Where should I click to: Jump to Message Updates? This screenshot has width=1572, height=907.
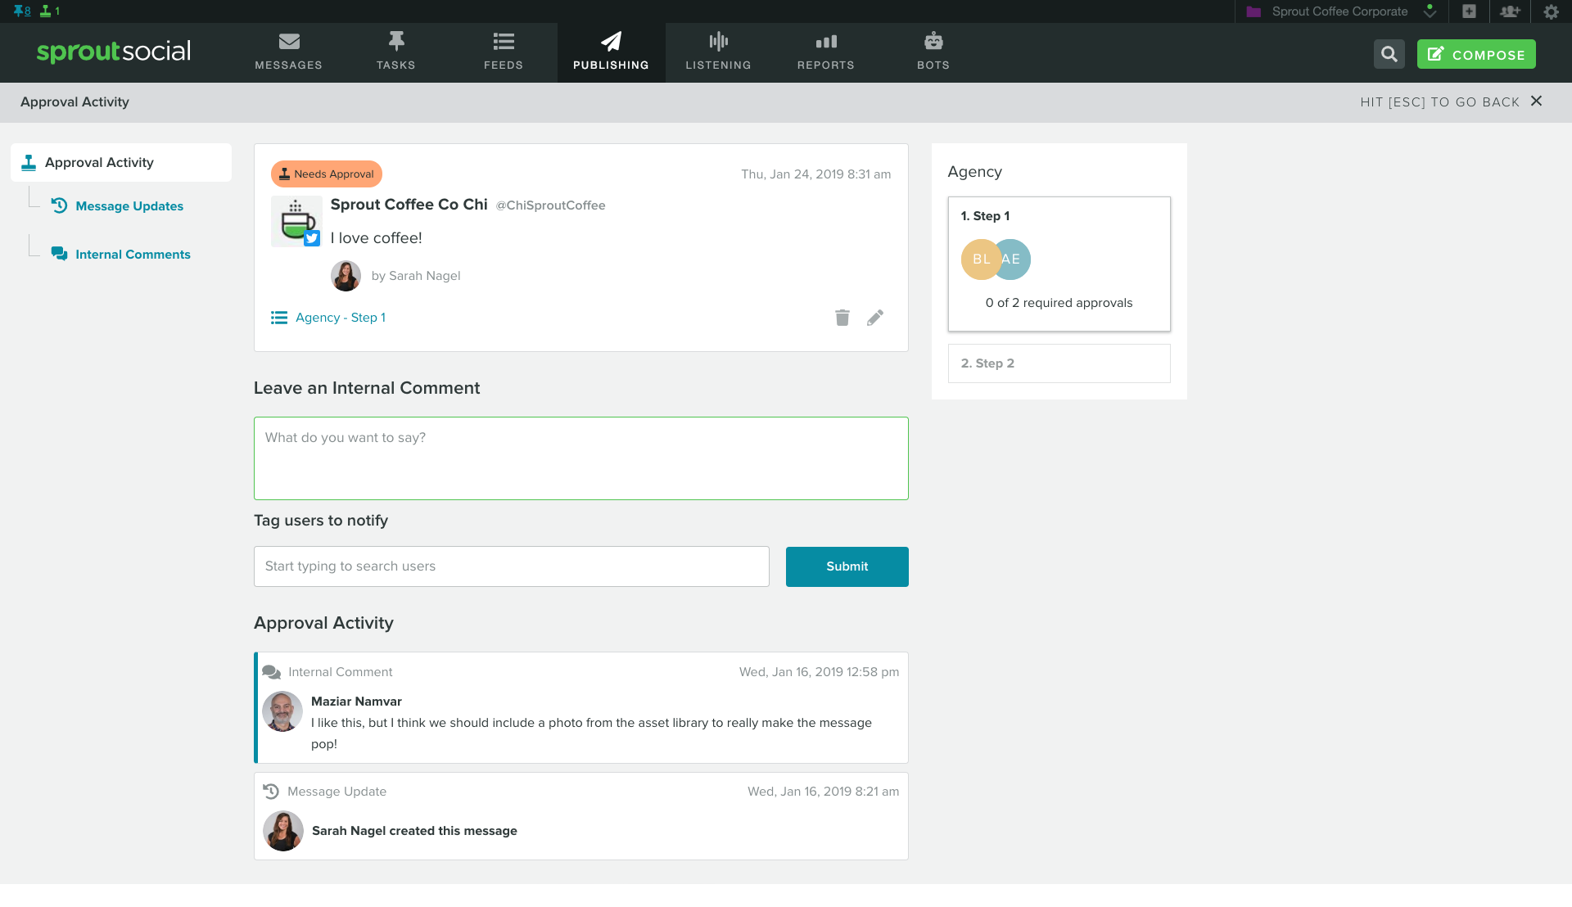[129, 206]
